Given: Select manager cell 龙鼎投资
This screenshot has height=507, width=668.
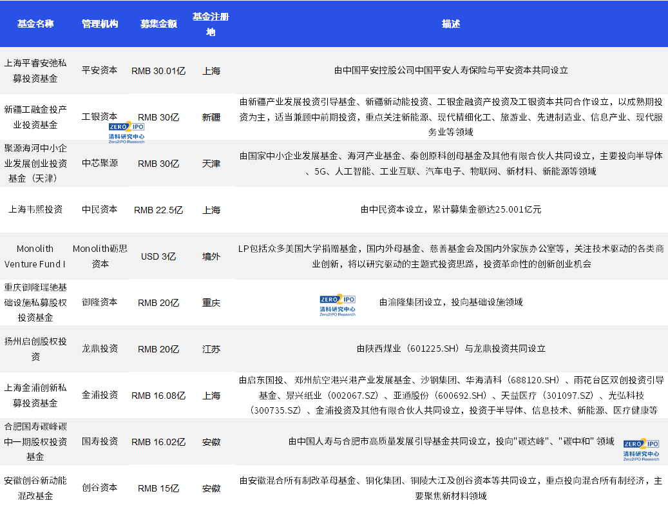Looking at the screenshot, I should [x=100, y=349].
